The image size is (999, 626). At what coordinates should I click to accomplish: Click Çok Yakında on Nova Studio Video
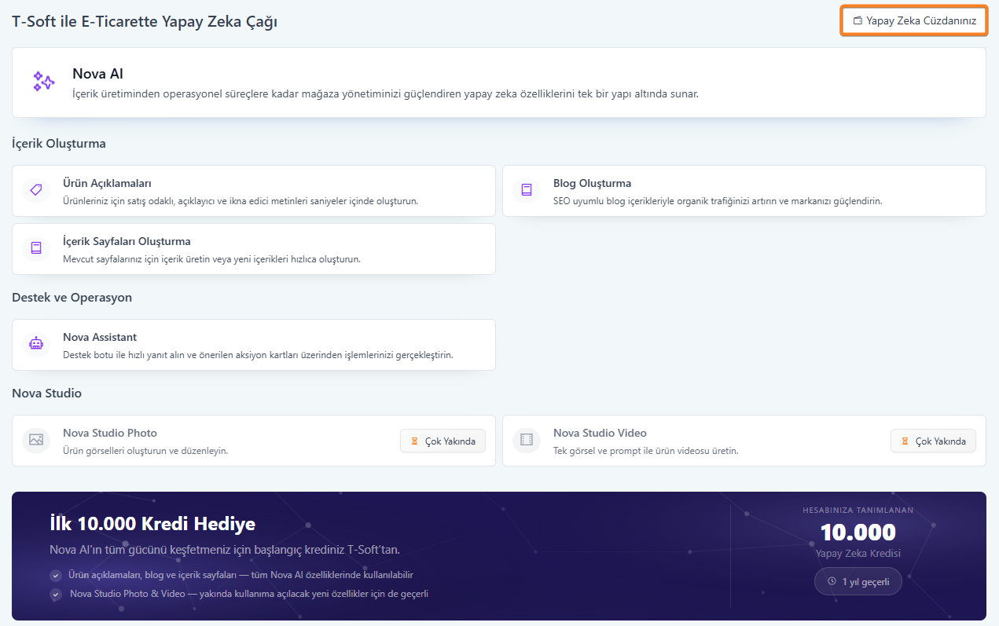933,441
